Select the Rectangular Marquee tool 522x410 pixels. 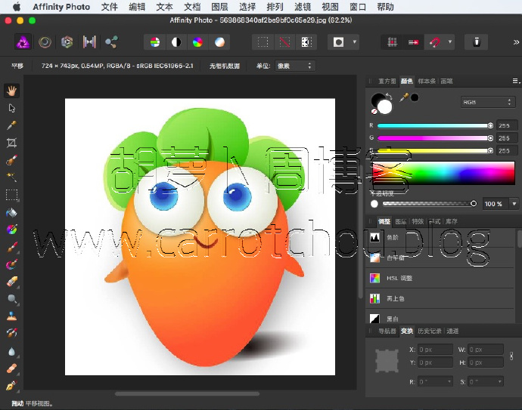click(11, 195)
